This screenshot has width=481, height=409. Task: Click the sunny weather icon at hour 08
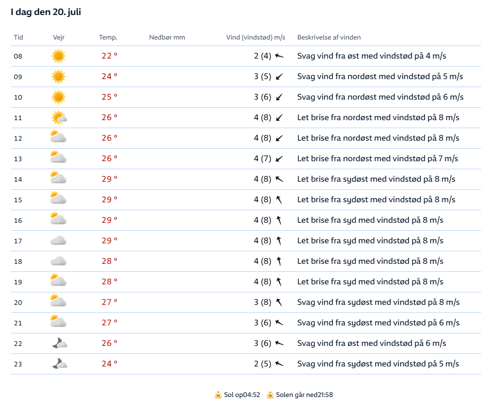(x=59, y=56)
